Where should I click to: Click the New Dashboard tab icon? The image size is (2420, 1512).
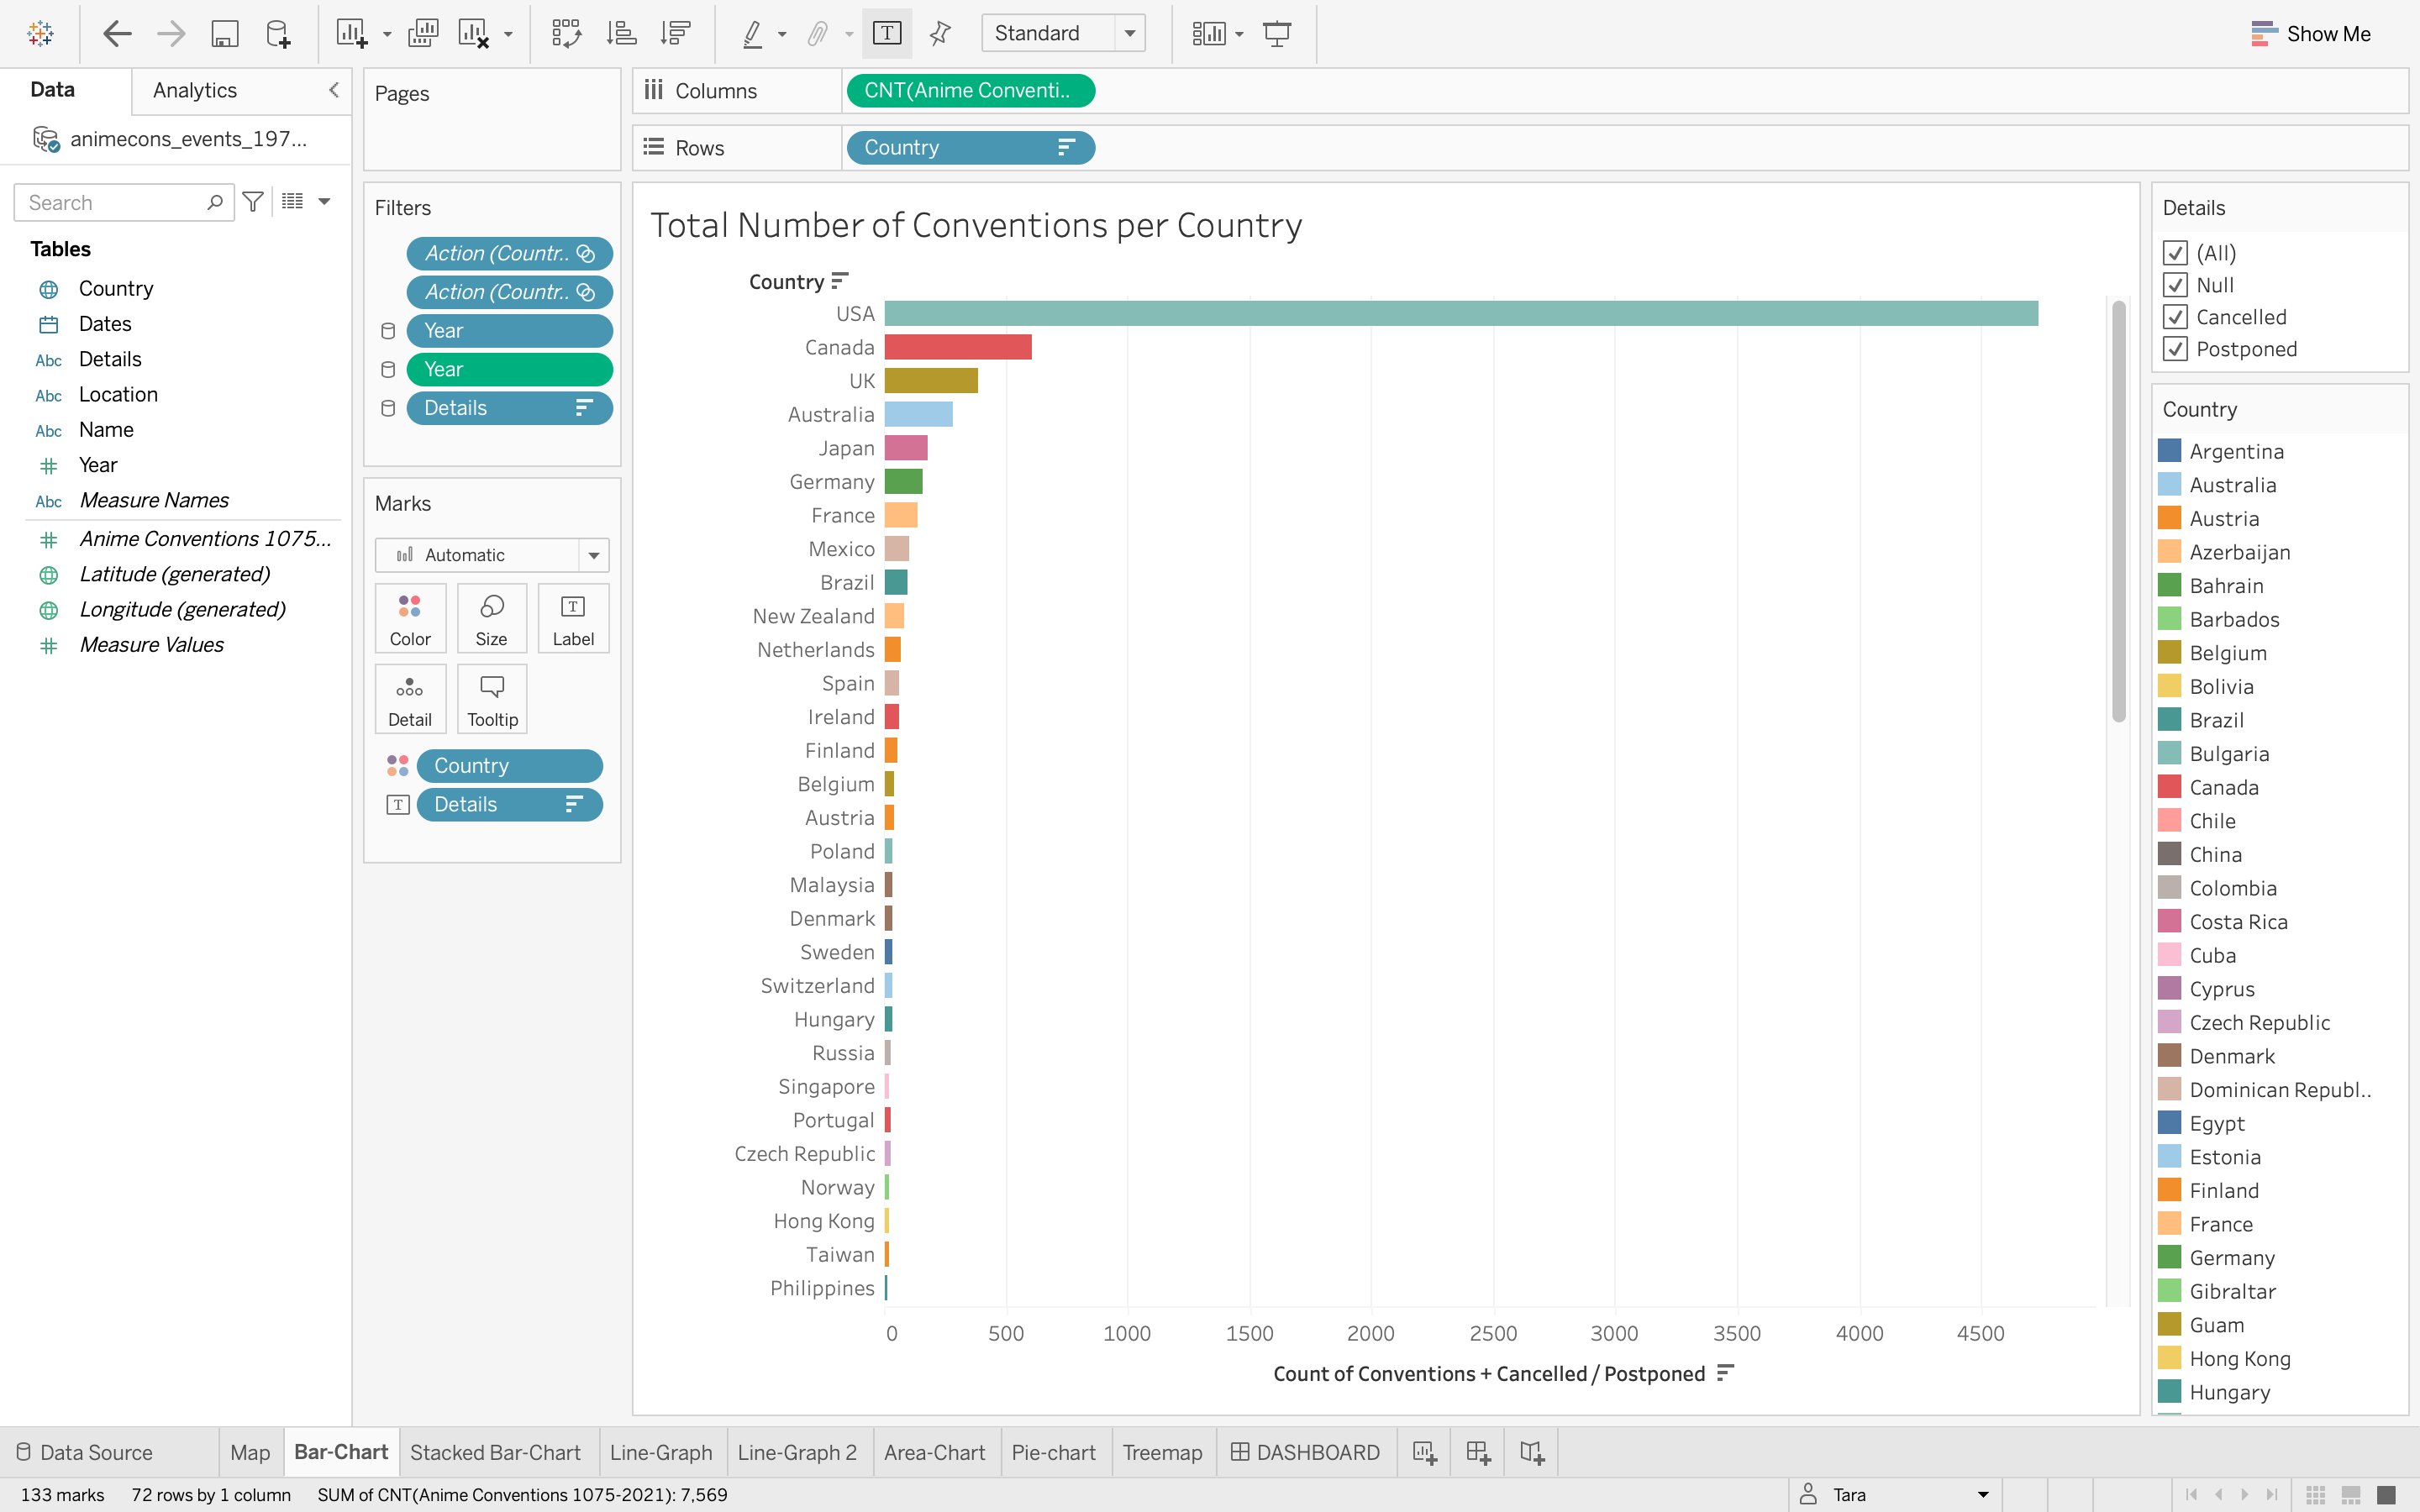(x=1478, y=1452)
